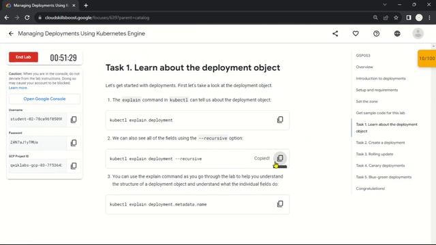
Task: Click the zoom magnifier in address bar
Action: [375, 18]
